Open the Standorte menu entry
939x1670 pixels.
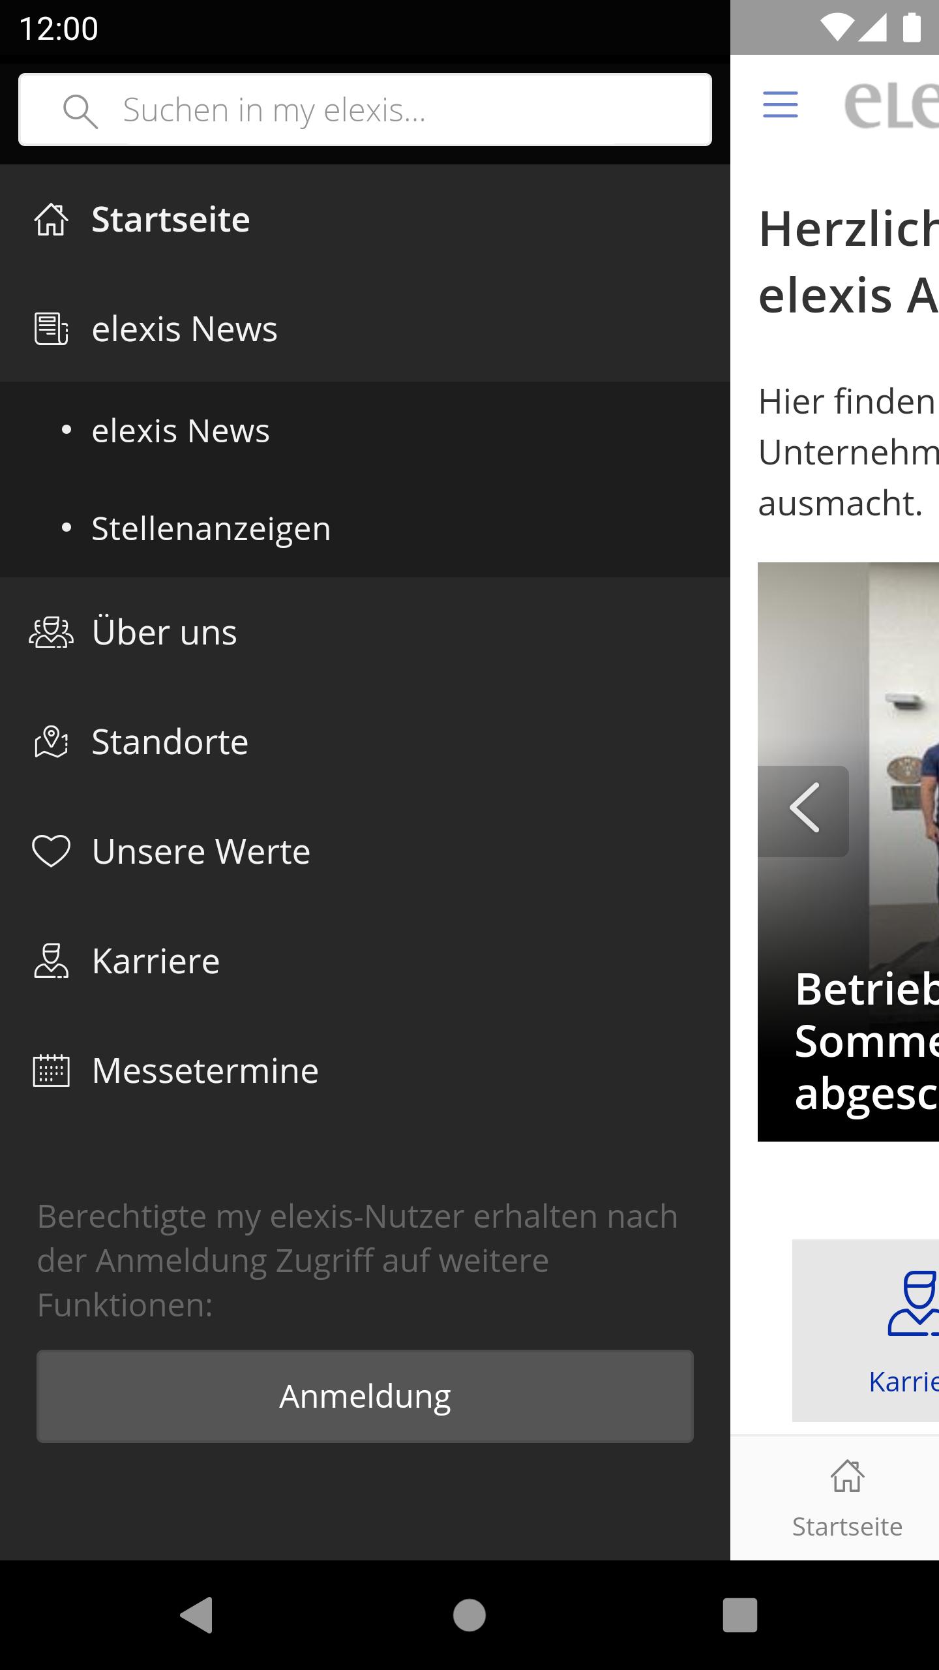365,742
